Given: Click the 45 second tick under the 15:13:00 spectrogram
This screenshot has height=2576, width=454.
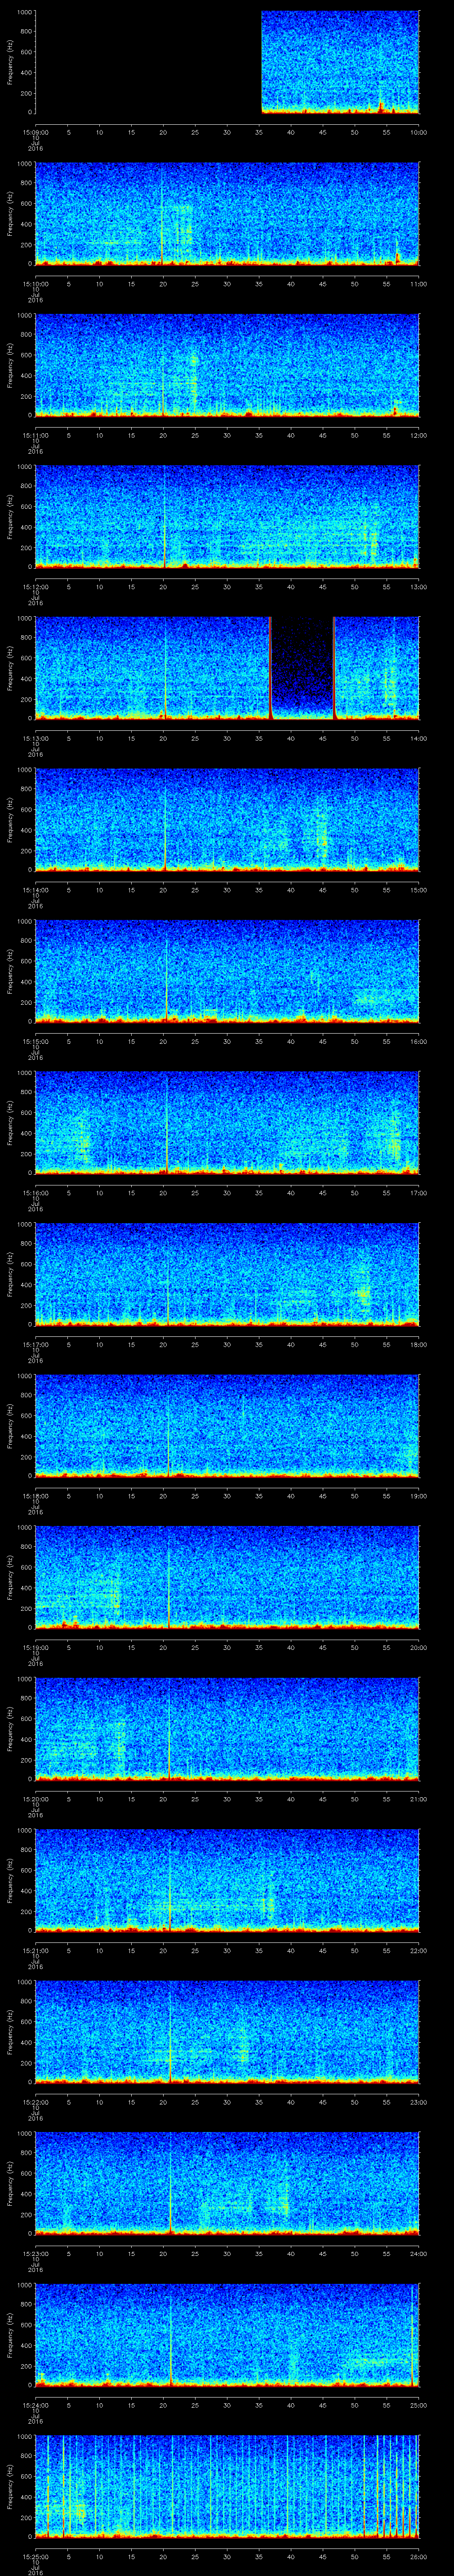Looking at the screenshot, I should 322,737.
